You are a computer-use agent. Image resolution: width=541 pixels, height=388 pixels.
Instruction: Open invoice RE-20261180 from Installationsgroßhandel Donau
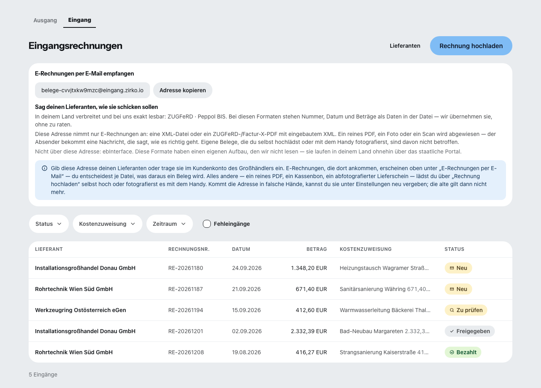pyautogui.click(x=270, y=268)
